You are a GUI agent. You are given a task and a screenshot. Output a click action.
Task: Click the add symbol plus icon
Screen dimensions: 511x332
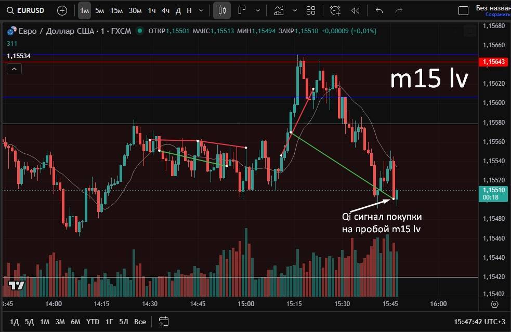[x=62, y=10]
